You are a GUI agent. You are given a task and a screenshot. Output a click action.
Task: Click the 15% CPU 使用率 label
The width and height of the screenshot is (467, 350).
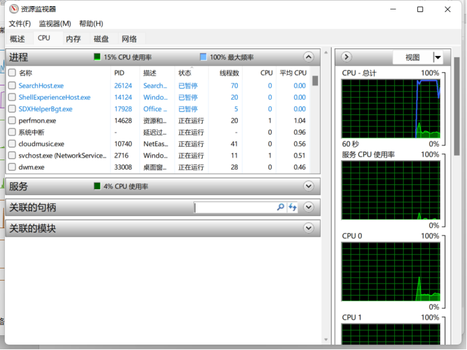pos(128,57)
